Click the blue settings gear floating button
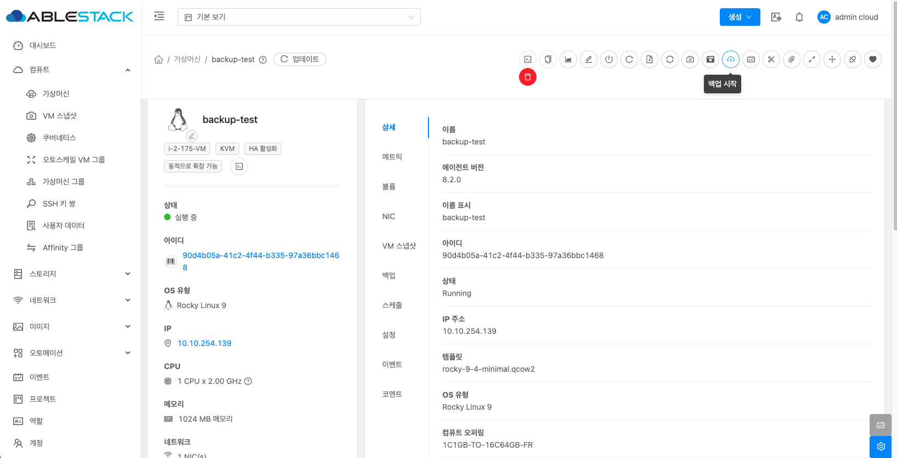 pyautogui.click(x=880, y=446)
